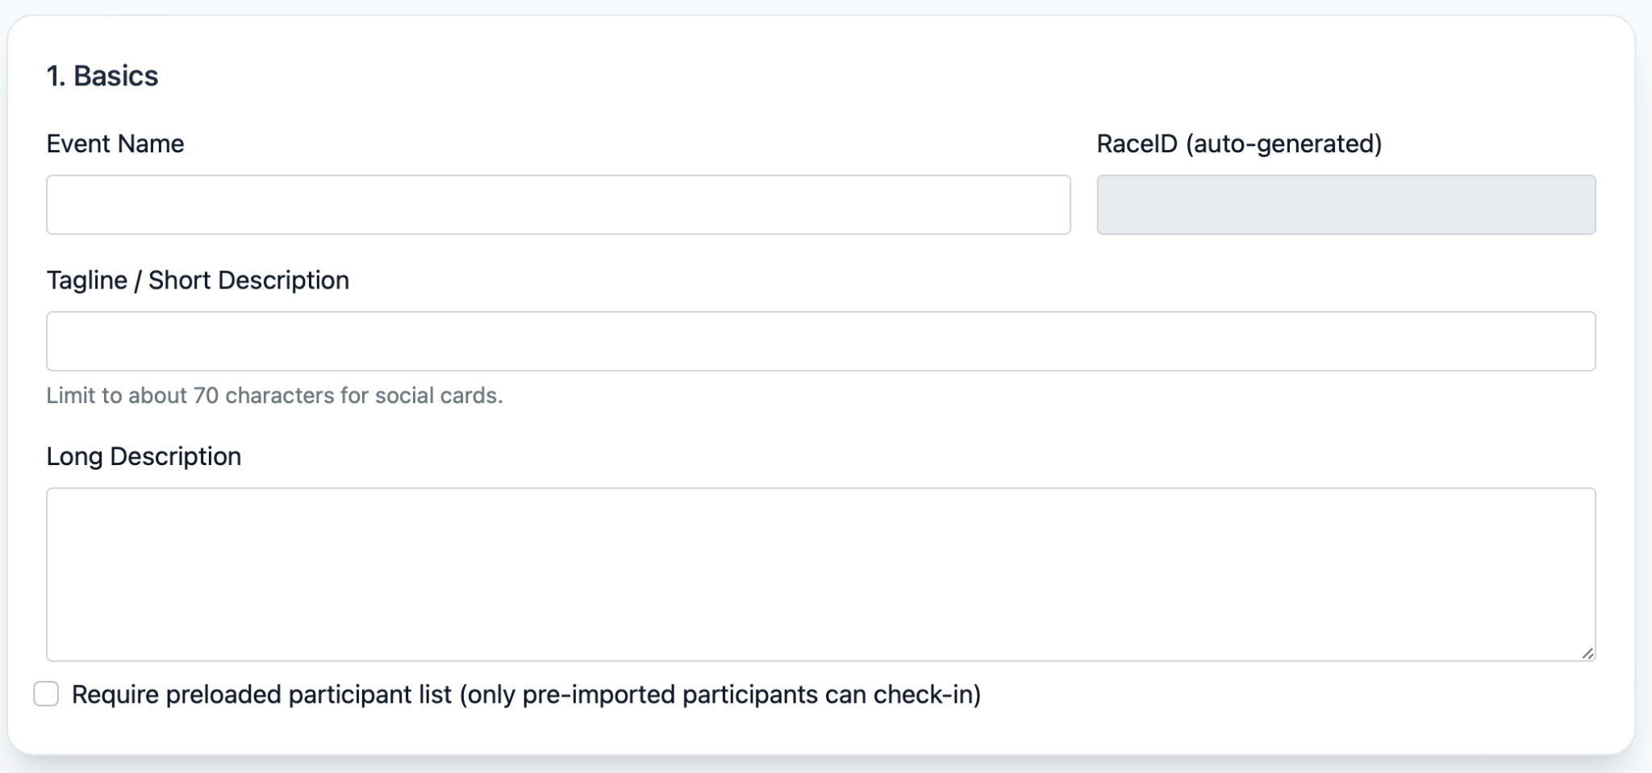
Task: Click the 'Limit to about 70 characters' hint
Action: (274, 396)
